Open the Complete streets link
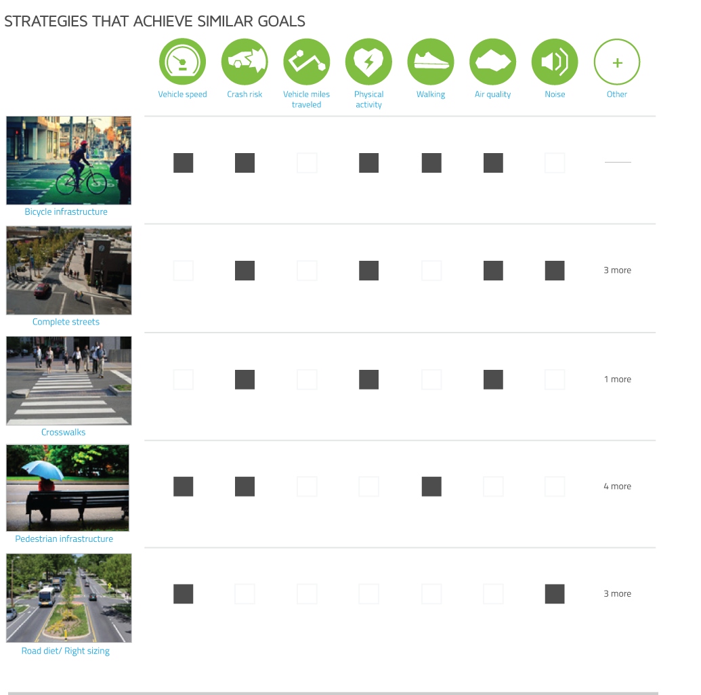The width and height of the screenshot is (701, 695). (x=66, y=322)
